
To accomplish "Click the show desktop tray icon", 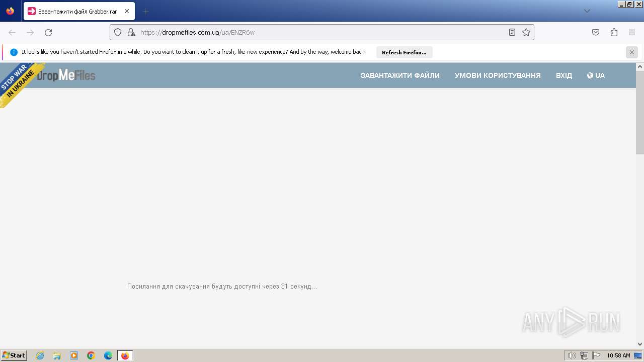I will [638, 355].
